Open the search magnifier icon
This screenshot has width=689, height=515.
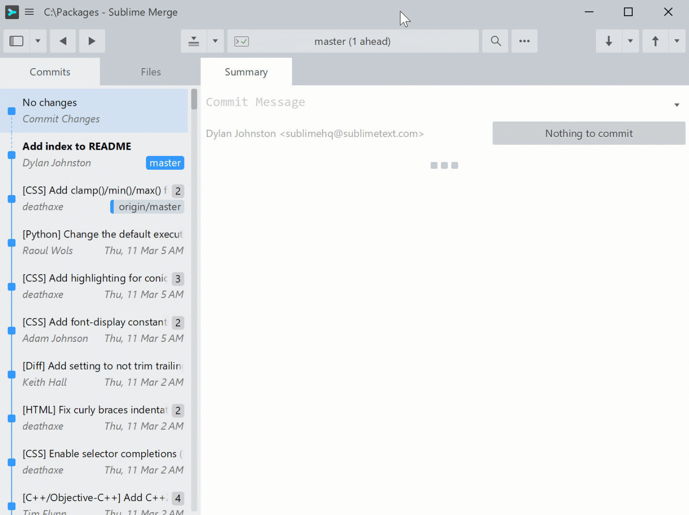click(x=496, y=41)
